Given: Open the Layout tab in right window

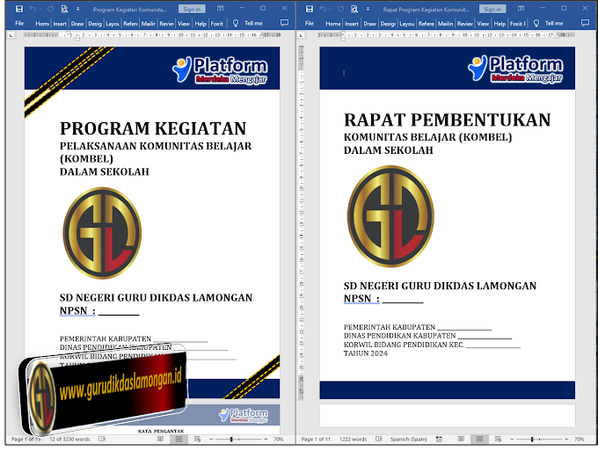Looking at the screenshot, I should point(407,24).
